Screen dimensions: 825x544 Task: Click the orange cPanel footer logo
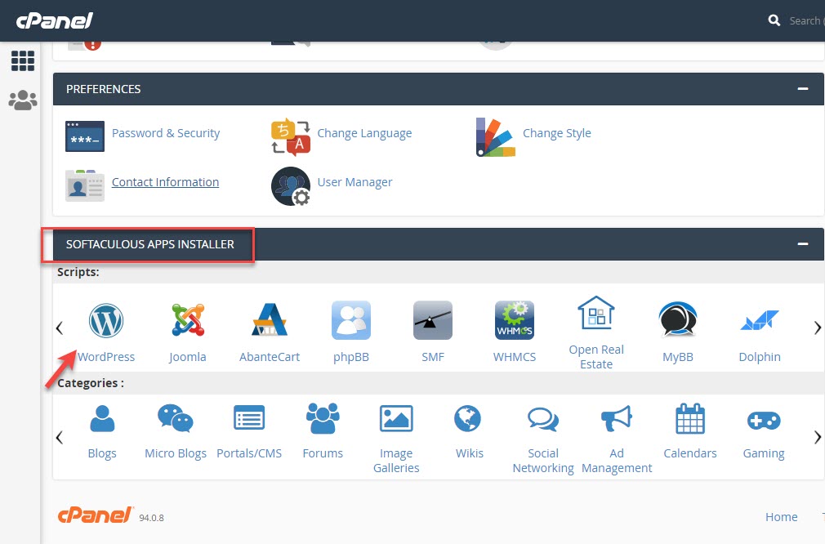[95, 515]
